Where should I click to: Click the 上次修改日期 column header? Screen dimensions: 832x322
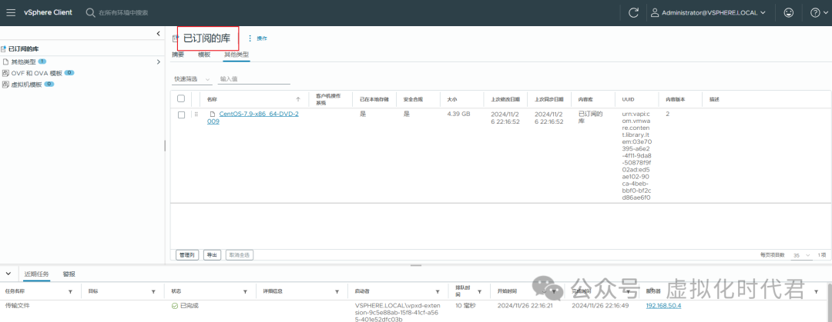tap(505, 99)
